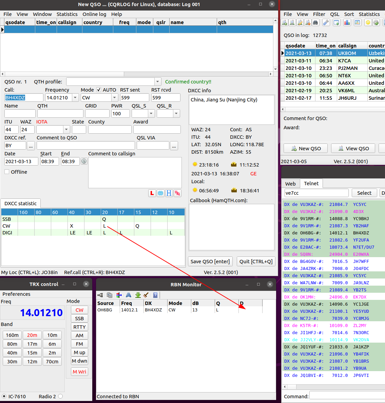Viewport: 385px width, 403px height.
Task: Expand the QSL_S dropdown
Action: [151, 113]
